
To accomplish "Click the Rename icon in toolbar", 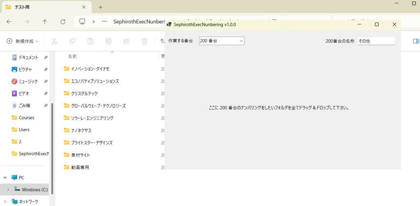I will click(x=108, y=41).
